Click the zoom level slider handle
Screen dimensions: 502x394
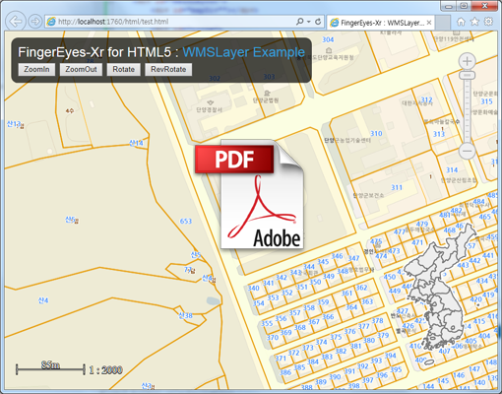point(467,75)
